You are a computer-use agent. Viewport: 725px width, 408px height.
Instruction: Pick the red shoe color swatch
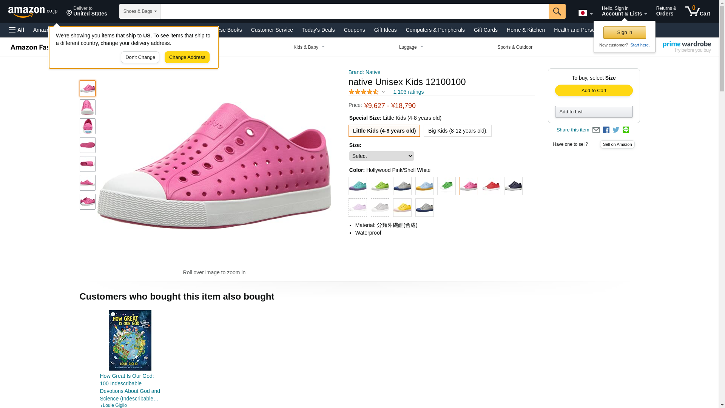(x=491, y=186)
